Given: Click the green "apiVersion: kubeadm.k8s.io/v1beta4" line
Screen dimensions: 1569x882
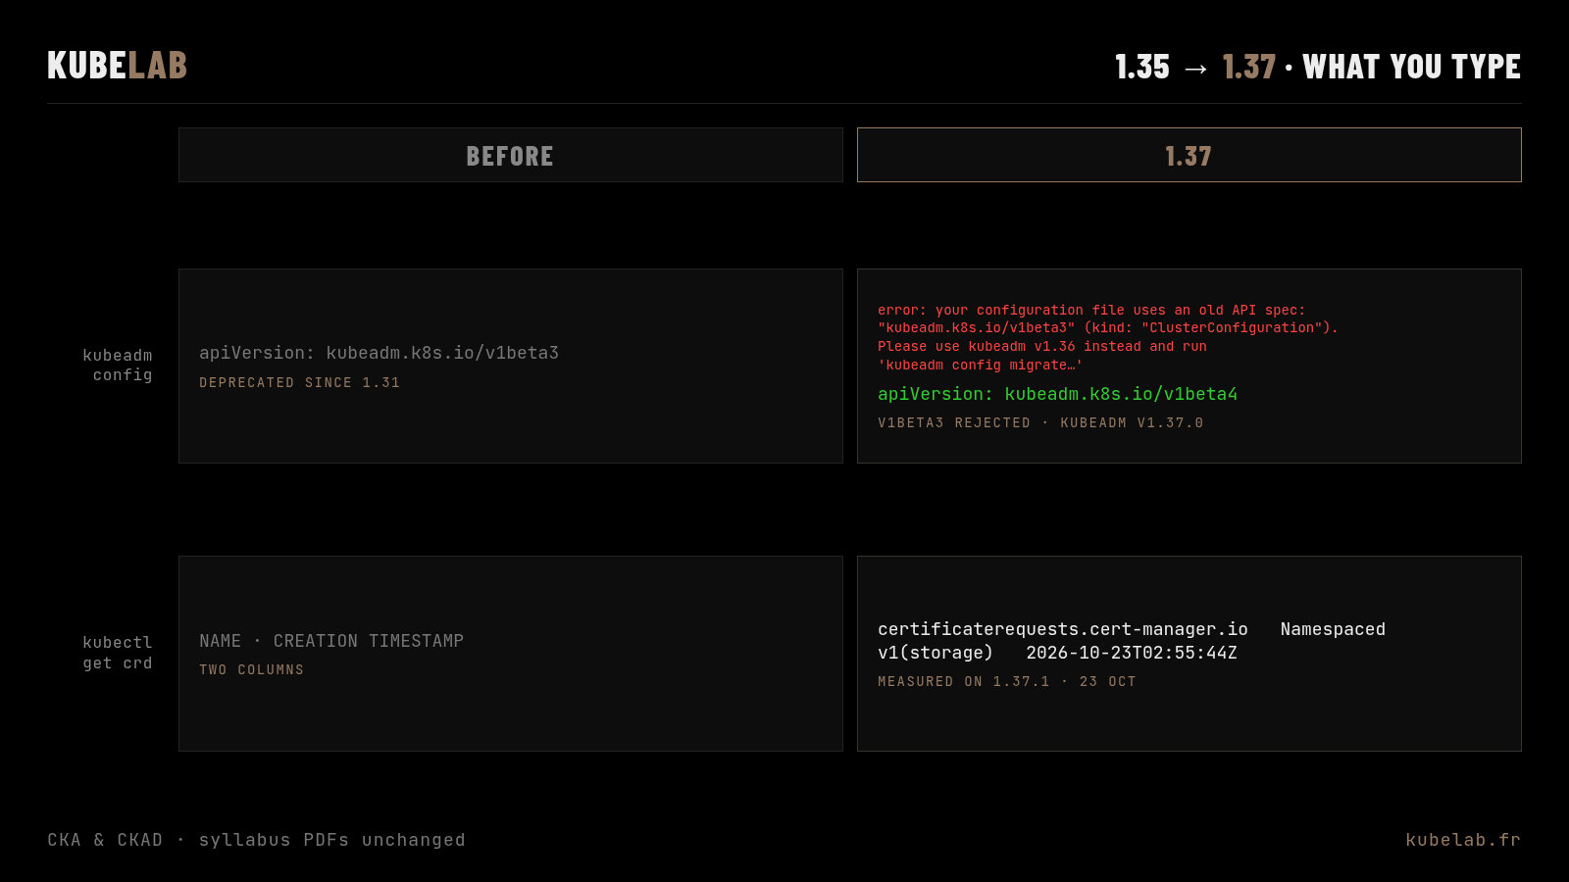Looking at the screenshot, I should [1057, 394].
